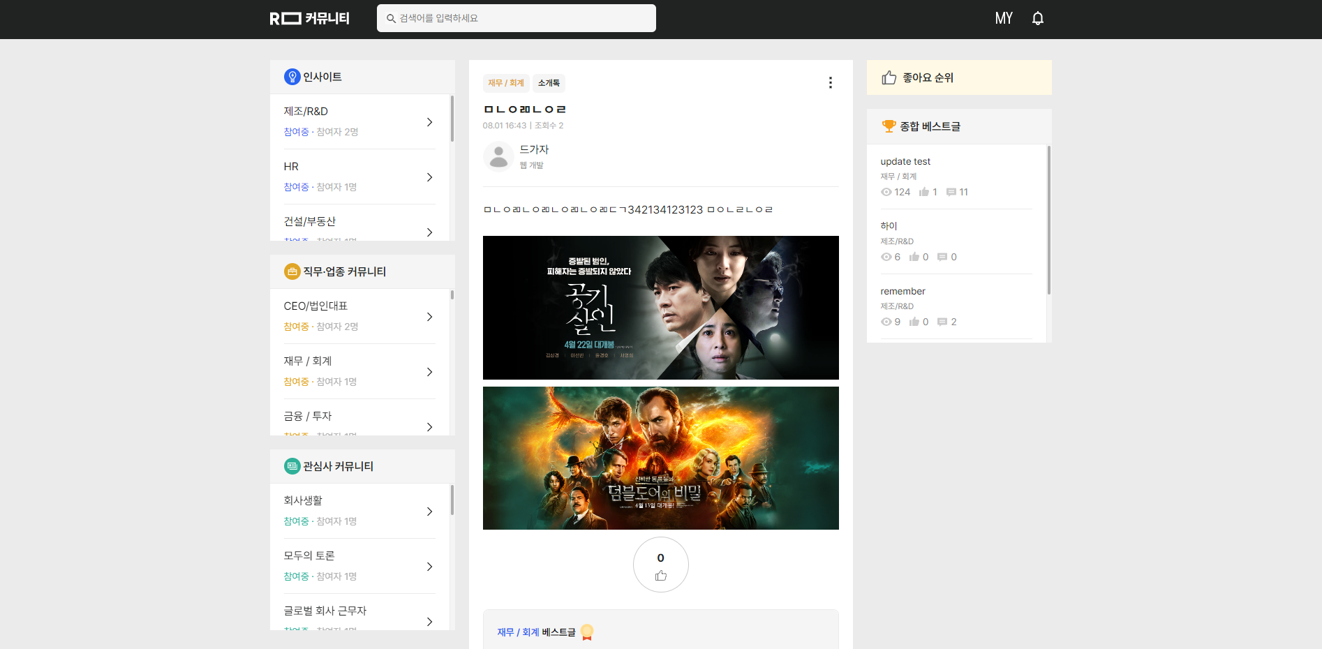
Task: Open MY page in the header
Action: tap(1004, 18)
